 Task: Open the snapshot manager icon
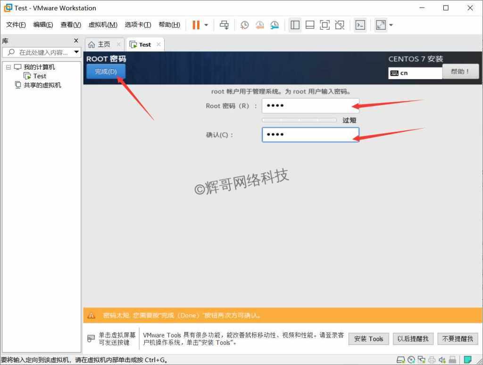click(x=275, y=25)
